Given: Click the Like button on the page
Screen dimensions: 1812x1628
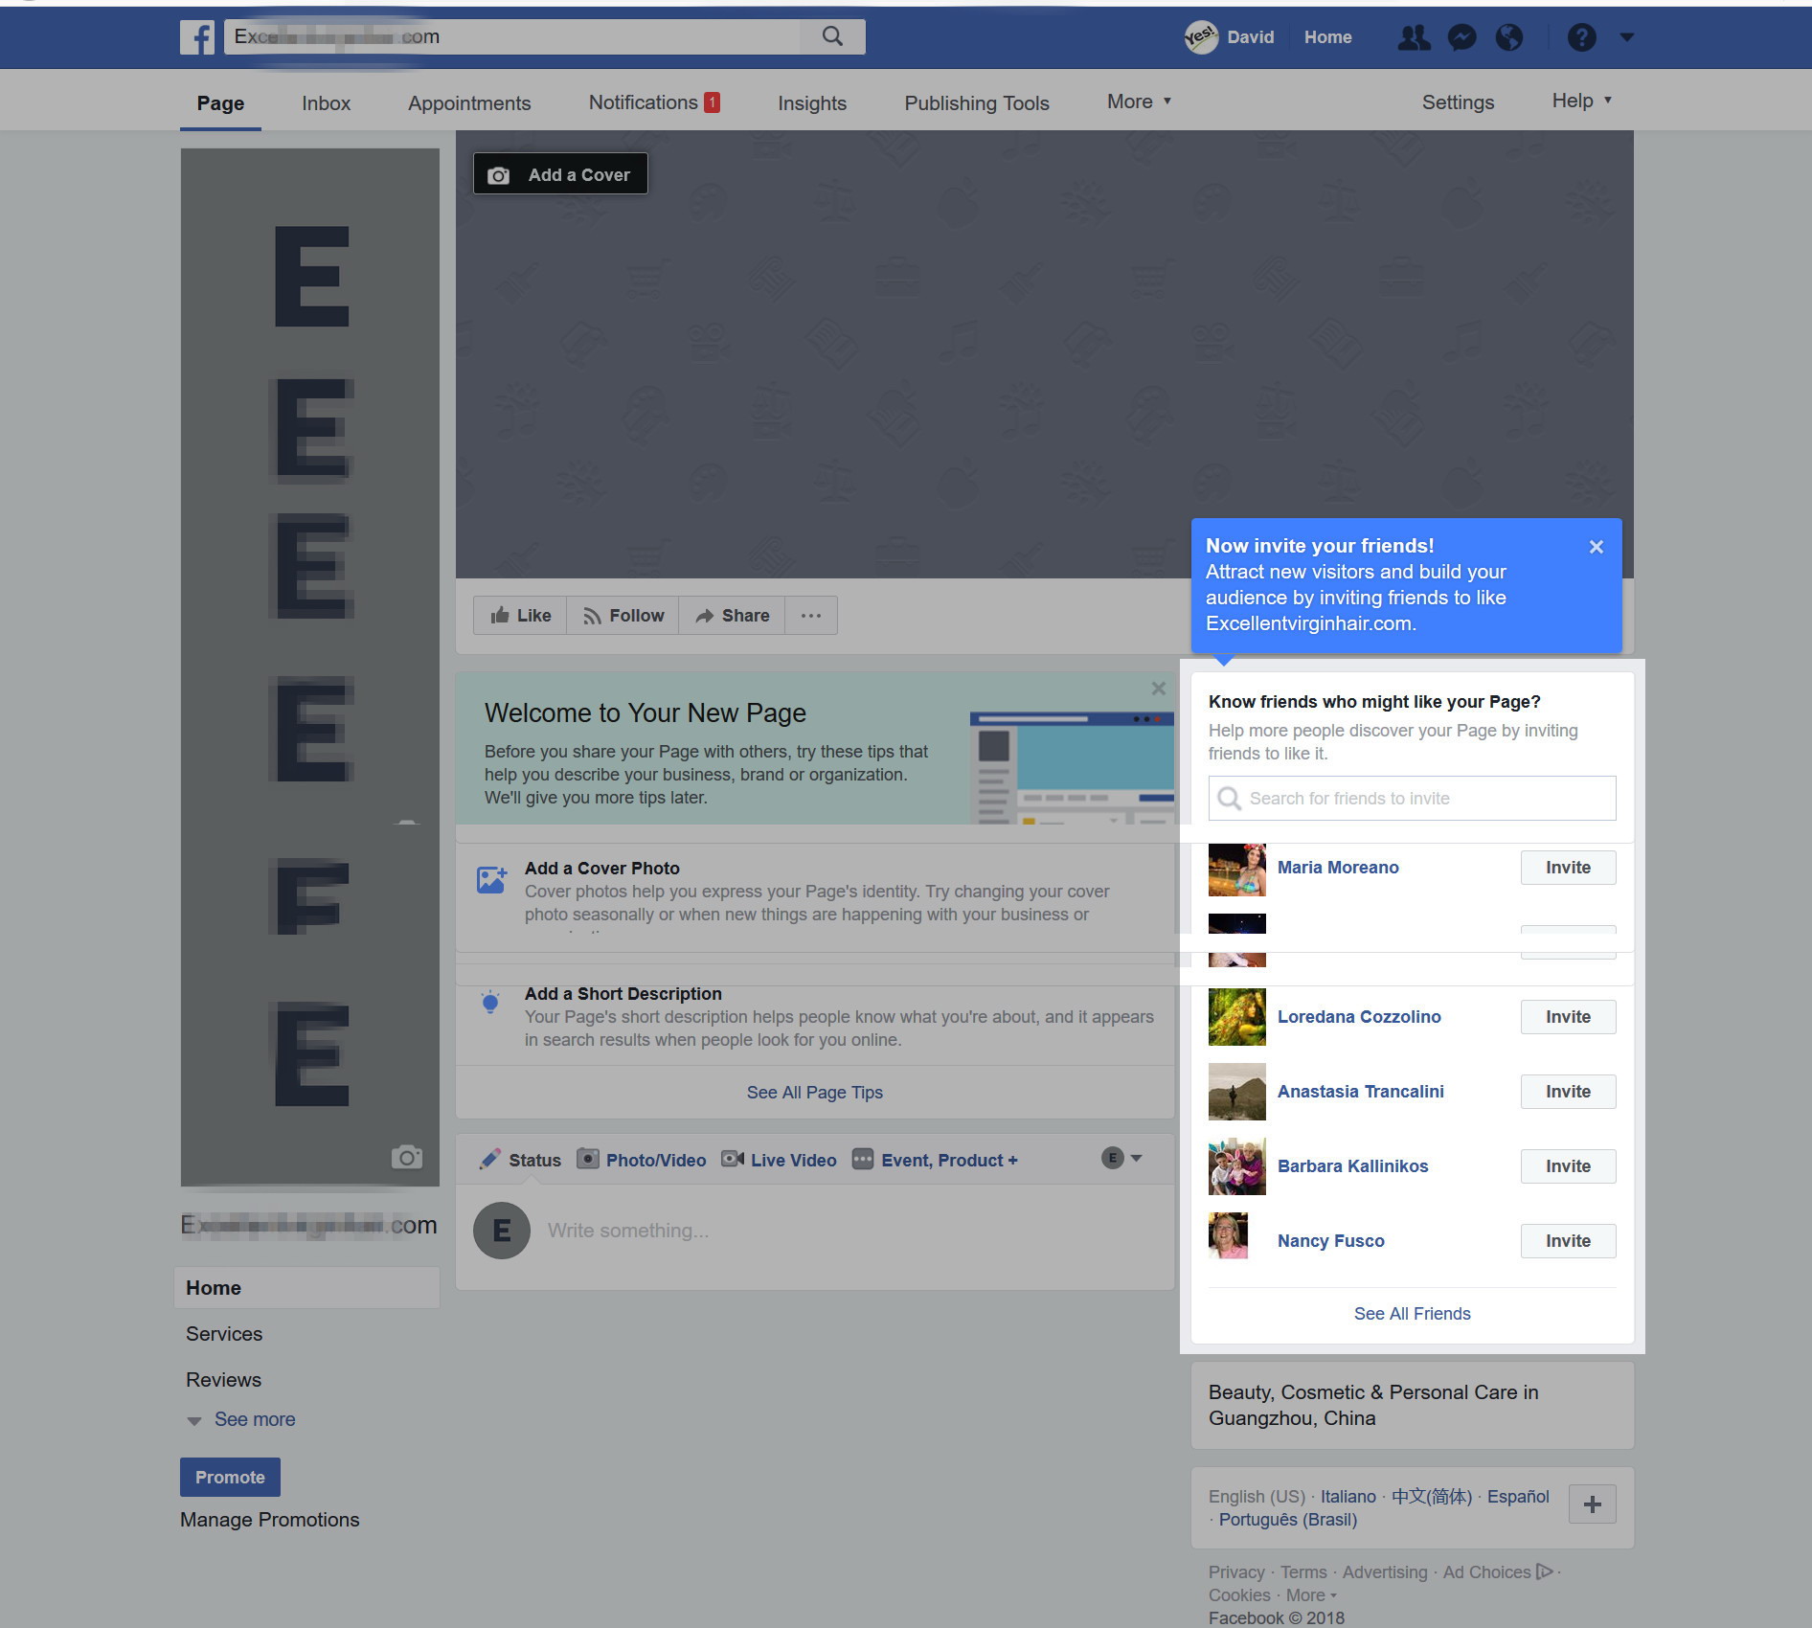Looking at the screenshot, I should click(520, 616).
